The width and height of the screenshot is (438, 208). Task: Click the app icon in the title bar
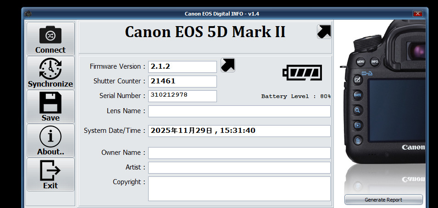coord(28,14)
